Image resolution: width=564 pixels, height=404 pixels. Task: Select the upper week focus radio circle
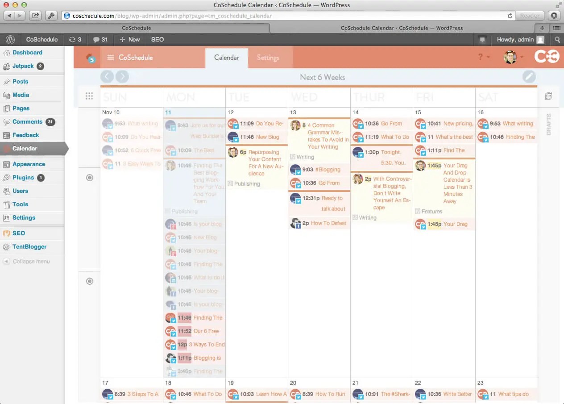coord(89,177)
